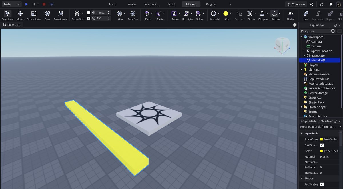
Task: Click the plus button next to Martelo
Action: [324, 60]
